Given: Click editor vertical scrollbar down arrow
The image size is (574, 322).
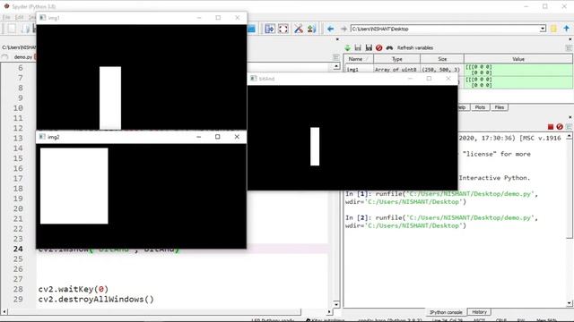Looking at the screenshot, I should (x=336, y=304).
